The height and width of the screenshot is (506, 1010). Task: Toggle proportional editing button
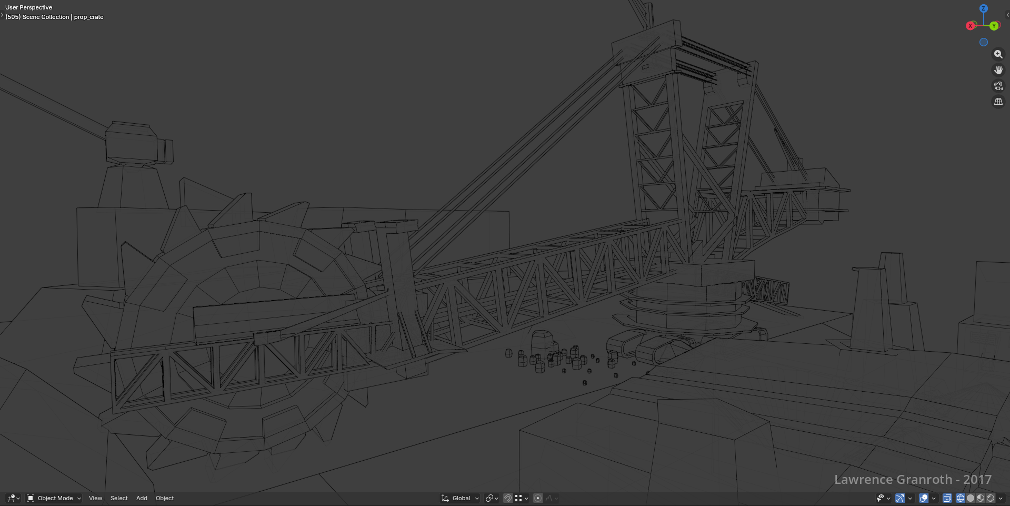pos(538,498)
